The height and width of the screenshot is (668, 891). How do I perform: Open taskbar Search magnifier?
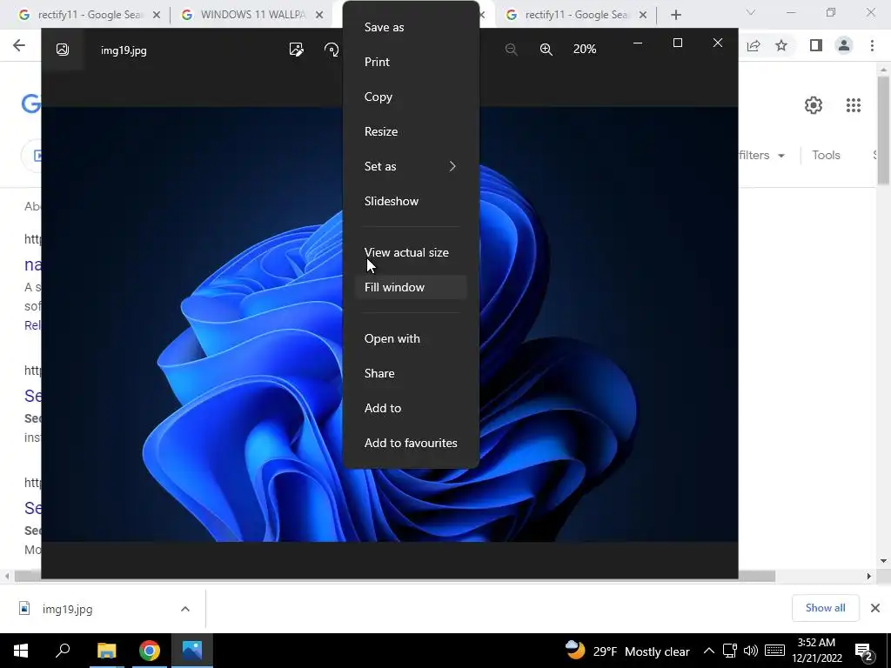[63, 651]
